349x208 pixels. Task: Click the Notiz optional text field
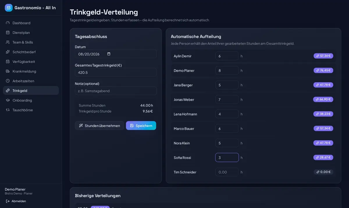[116, 91]
